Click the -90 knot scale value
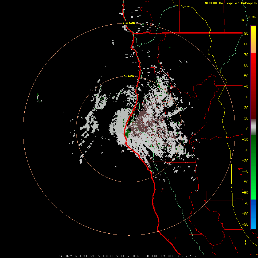 pyautogui.click(x=245, y=224)
